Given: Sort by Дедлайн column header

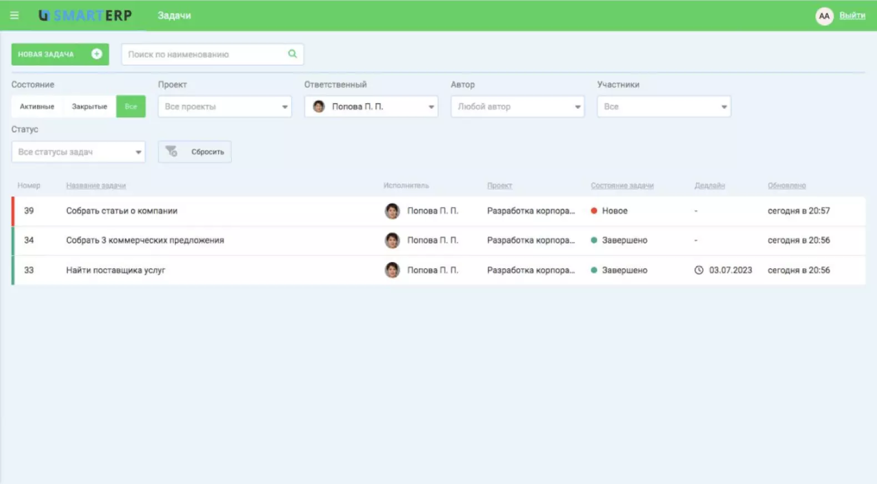Looking at the screenshot, I should click(709, 185).
